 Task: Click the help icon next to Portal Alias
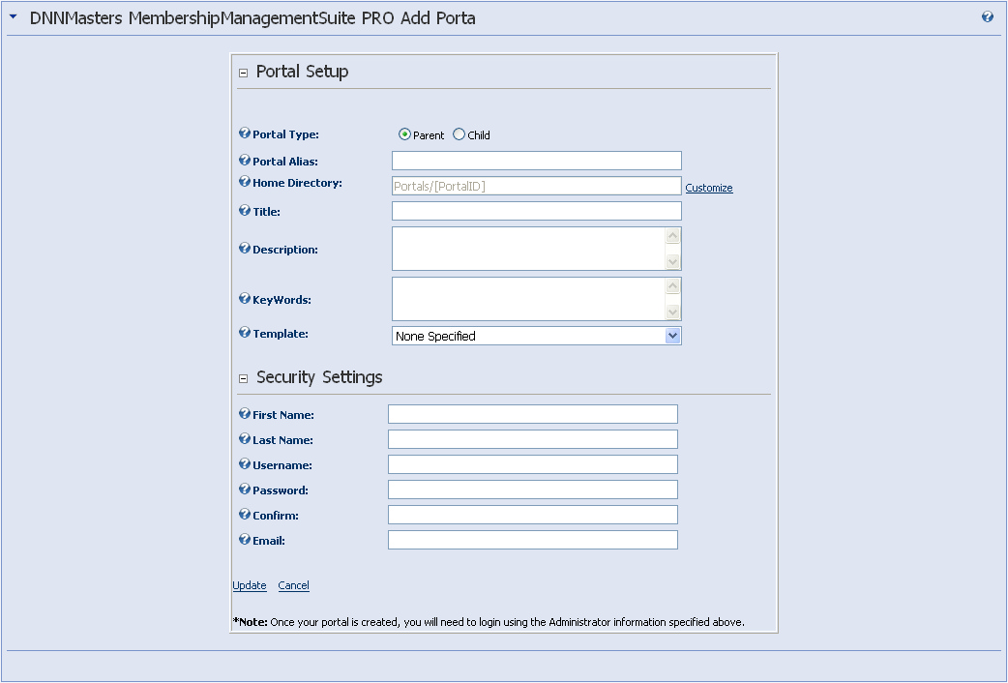click(x=244, y=161)
